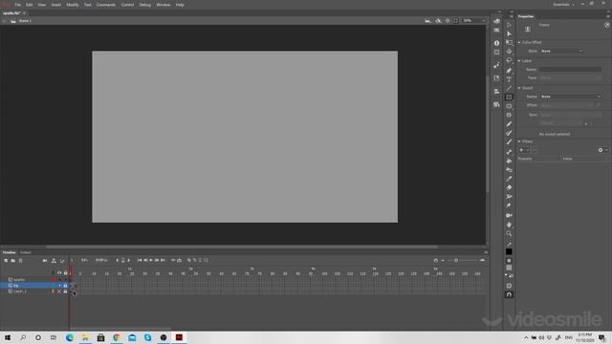The height and width of the screenshot is (344, 612).
Task: Click the stroke color swatch
Action: [x=509, y=251]
